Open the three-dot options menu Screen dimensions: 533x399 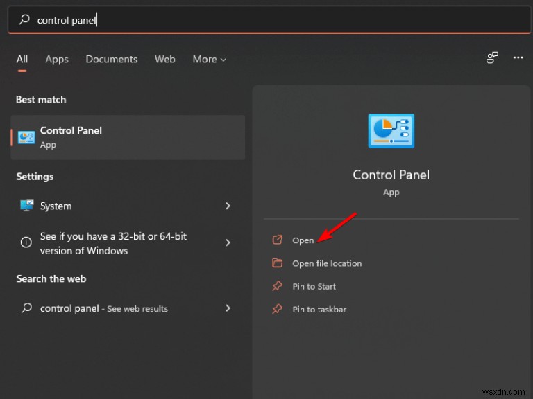coord(518,57)
